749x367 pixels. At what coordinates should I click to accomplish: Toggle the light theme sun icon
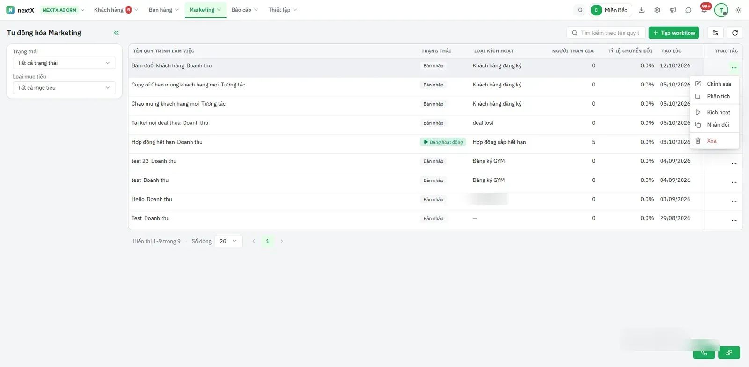pos(738,10)
